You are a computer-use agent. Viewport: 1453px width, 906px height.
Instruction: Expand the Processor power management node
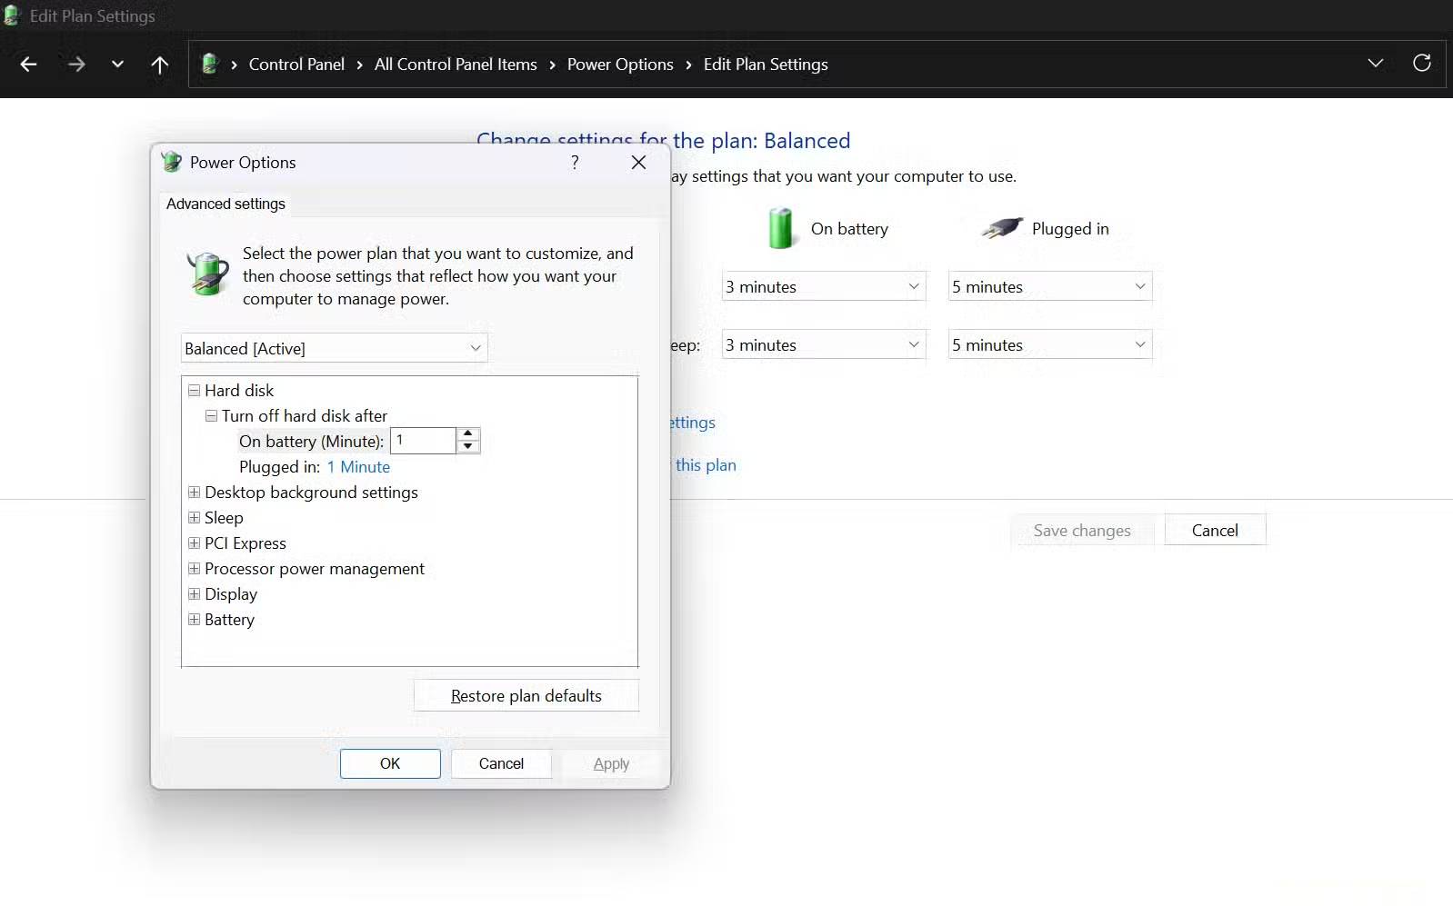pyautogui.click(x=194, y=569)
